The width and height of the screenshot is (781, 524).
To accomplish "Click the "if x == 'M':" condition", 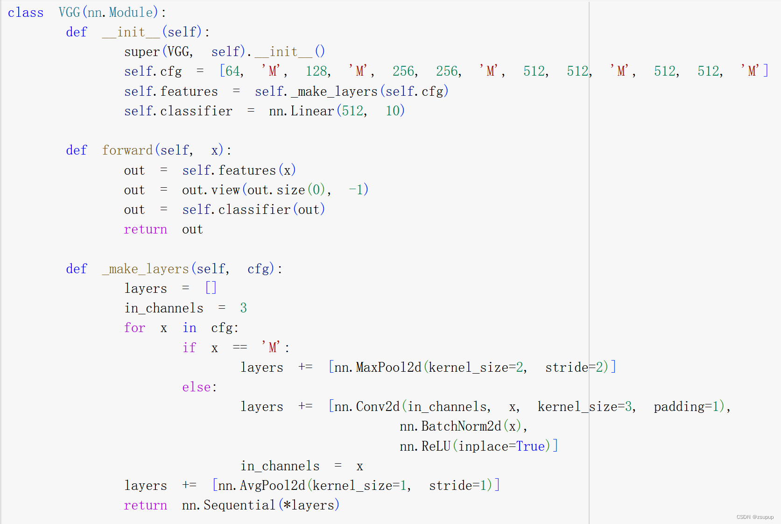I will (236, 348).
